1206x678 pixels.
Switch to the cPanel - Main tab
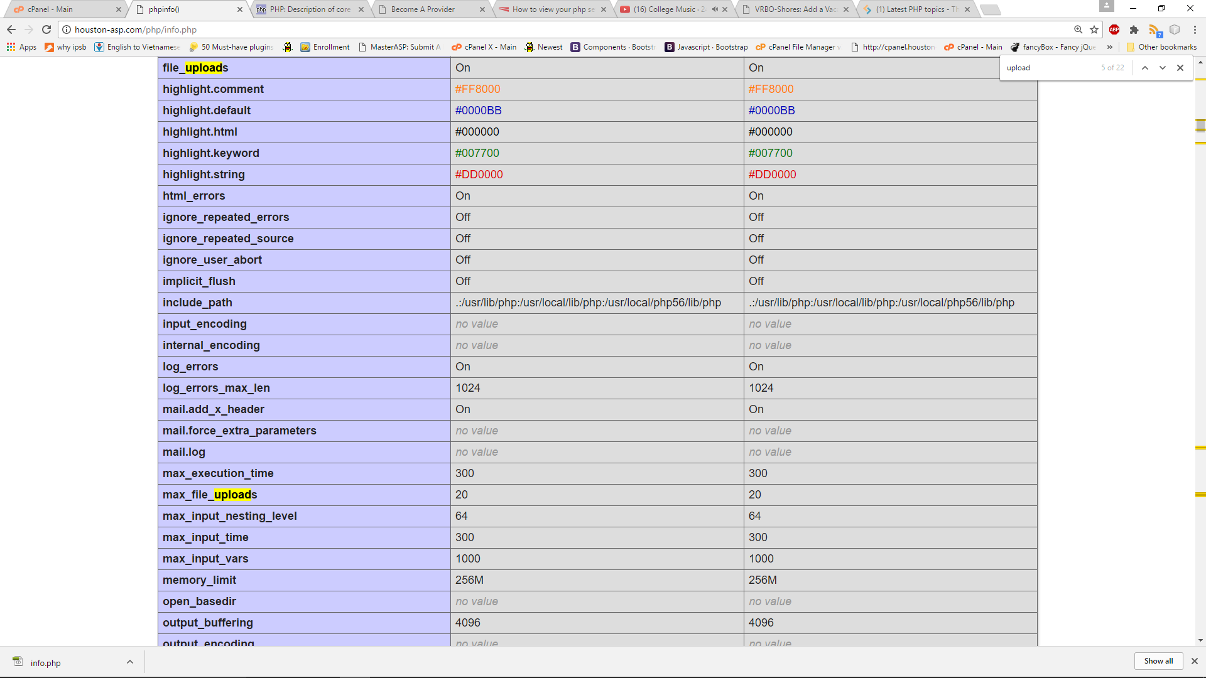click(x=50, y=9)
